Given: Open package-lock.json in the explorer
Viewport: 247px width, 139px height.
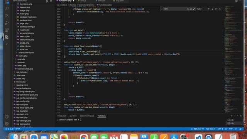Looking at the screenshot, I should pos(28,17).
